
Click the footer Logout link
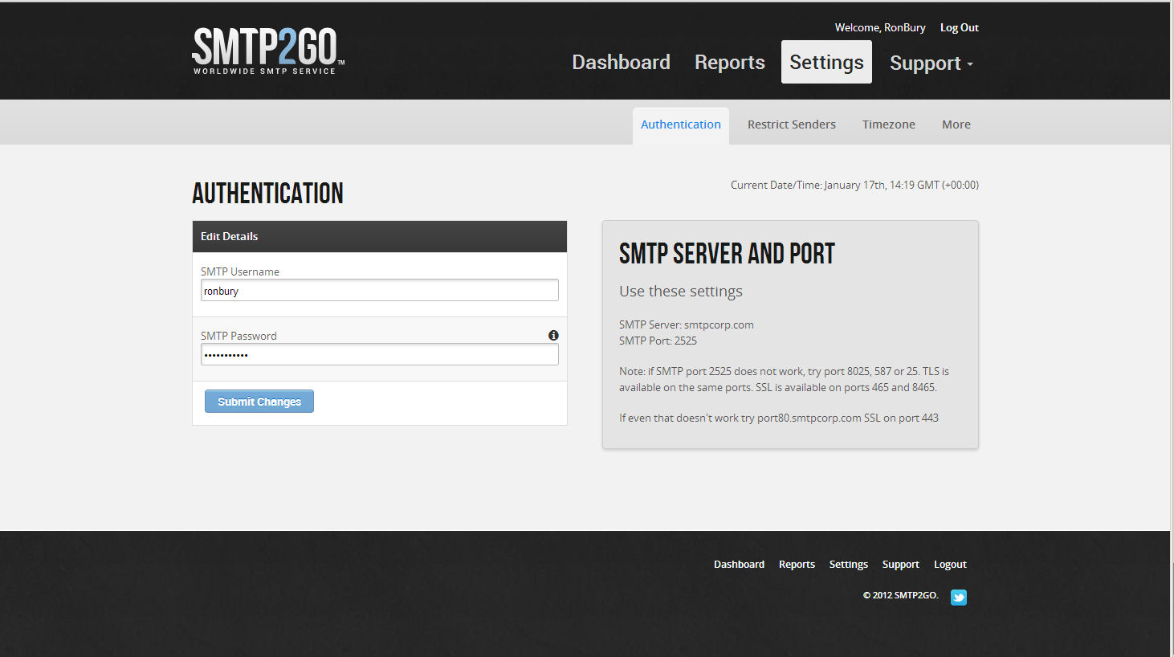point(950,565)
